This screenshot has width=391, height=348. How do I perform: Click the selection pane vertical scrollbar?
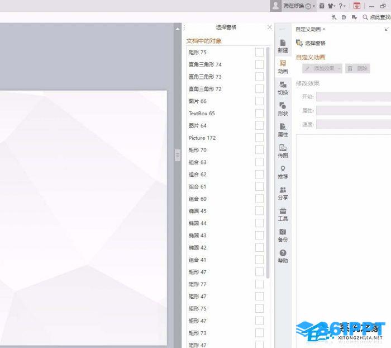pyautogui.click(x=268, y=162)
